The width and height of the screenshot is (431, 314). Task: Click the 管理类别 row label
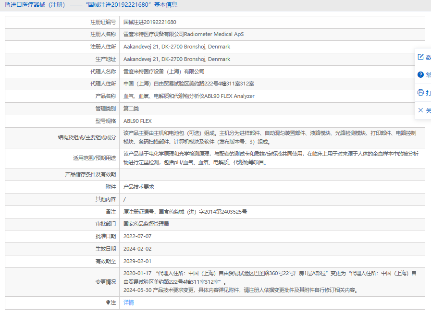[106, 109]
